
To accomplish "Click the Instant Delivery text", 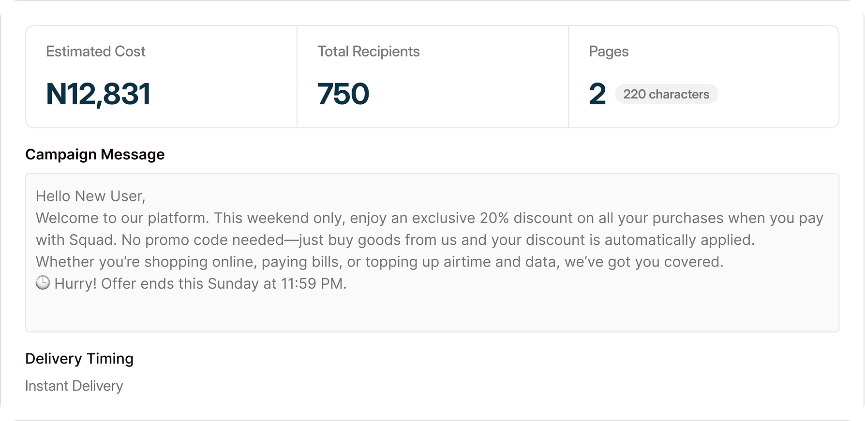I will tap(74, 386).
